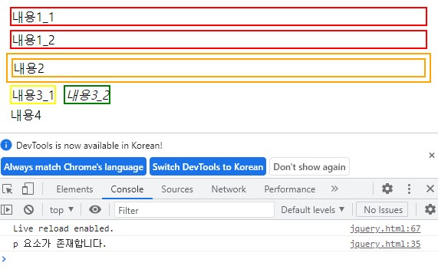The image size is (438, 279).
Task: Expand the Default levels dropdown
Action: 312,210
